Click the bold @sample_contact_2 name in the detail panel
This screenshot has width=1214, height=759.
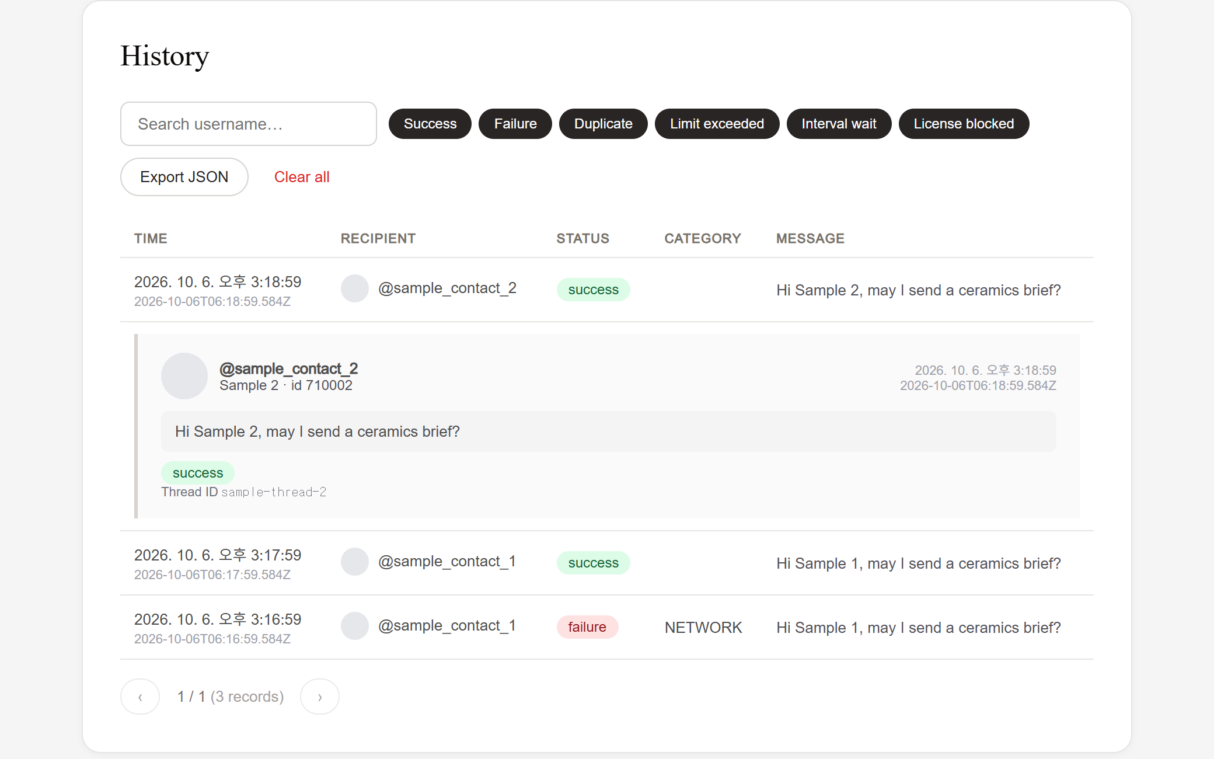tap(288, 369)
